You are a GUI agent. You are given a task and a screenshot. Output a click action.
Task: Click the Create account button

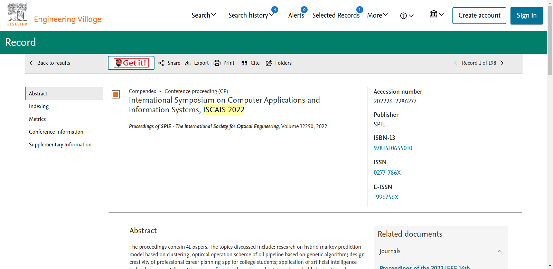(x=479, y=15)
